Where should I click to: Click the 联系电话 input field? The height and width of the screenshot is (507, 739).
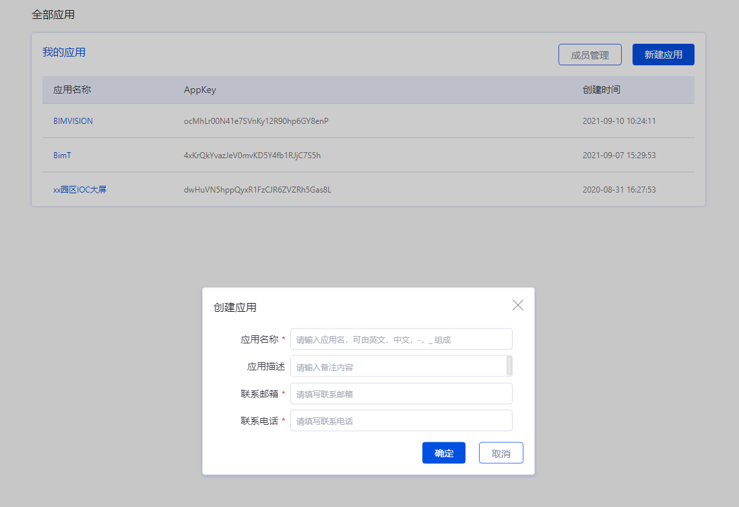(x=401, y=421)
